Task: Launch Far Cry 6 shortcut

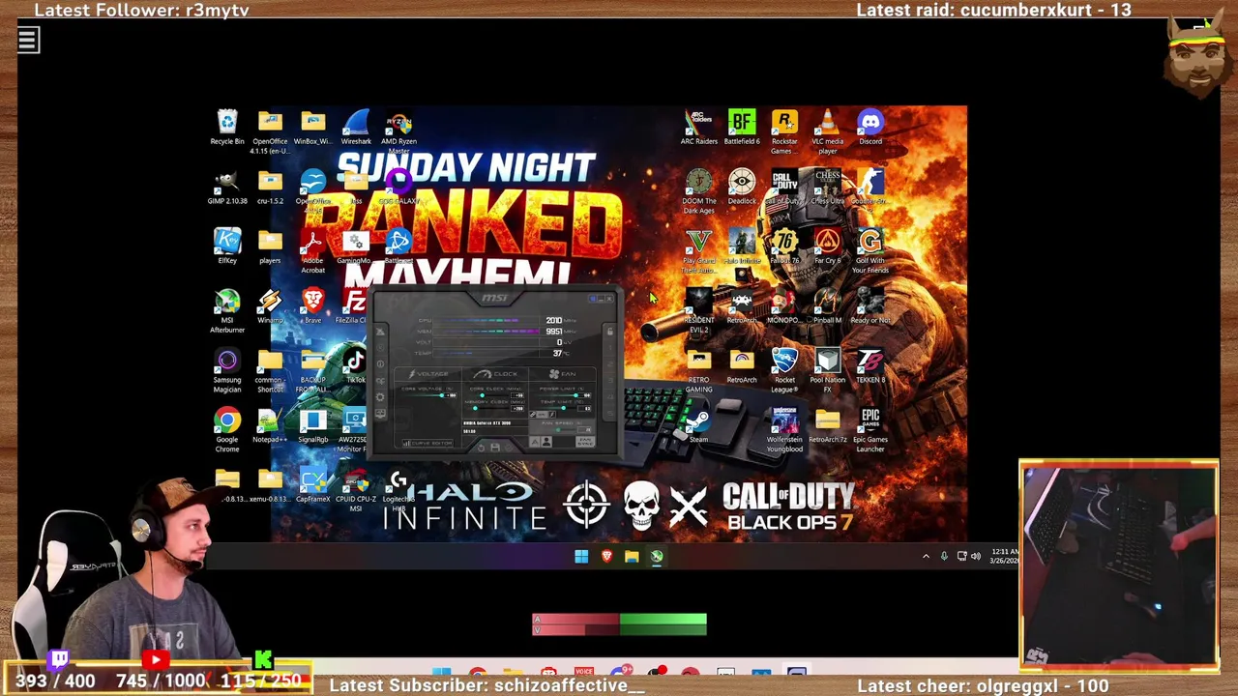Action: click(x=827, y=246)
